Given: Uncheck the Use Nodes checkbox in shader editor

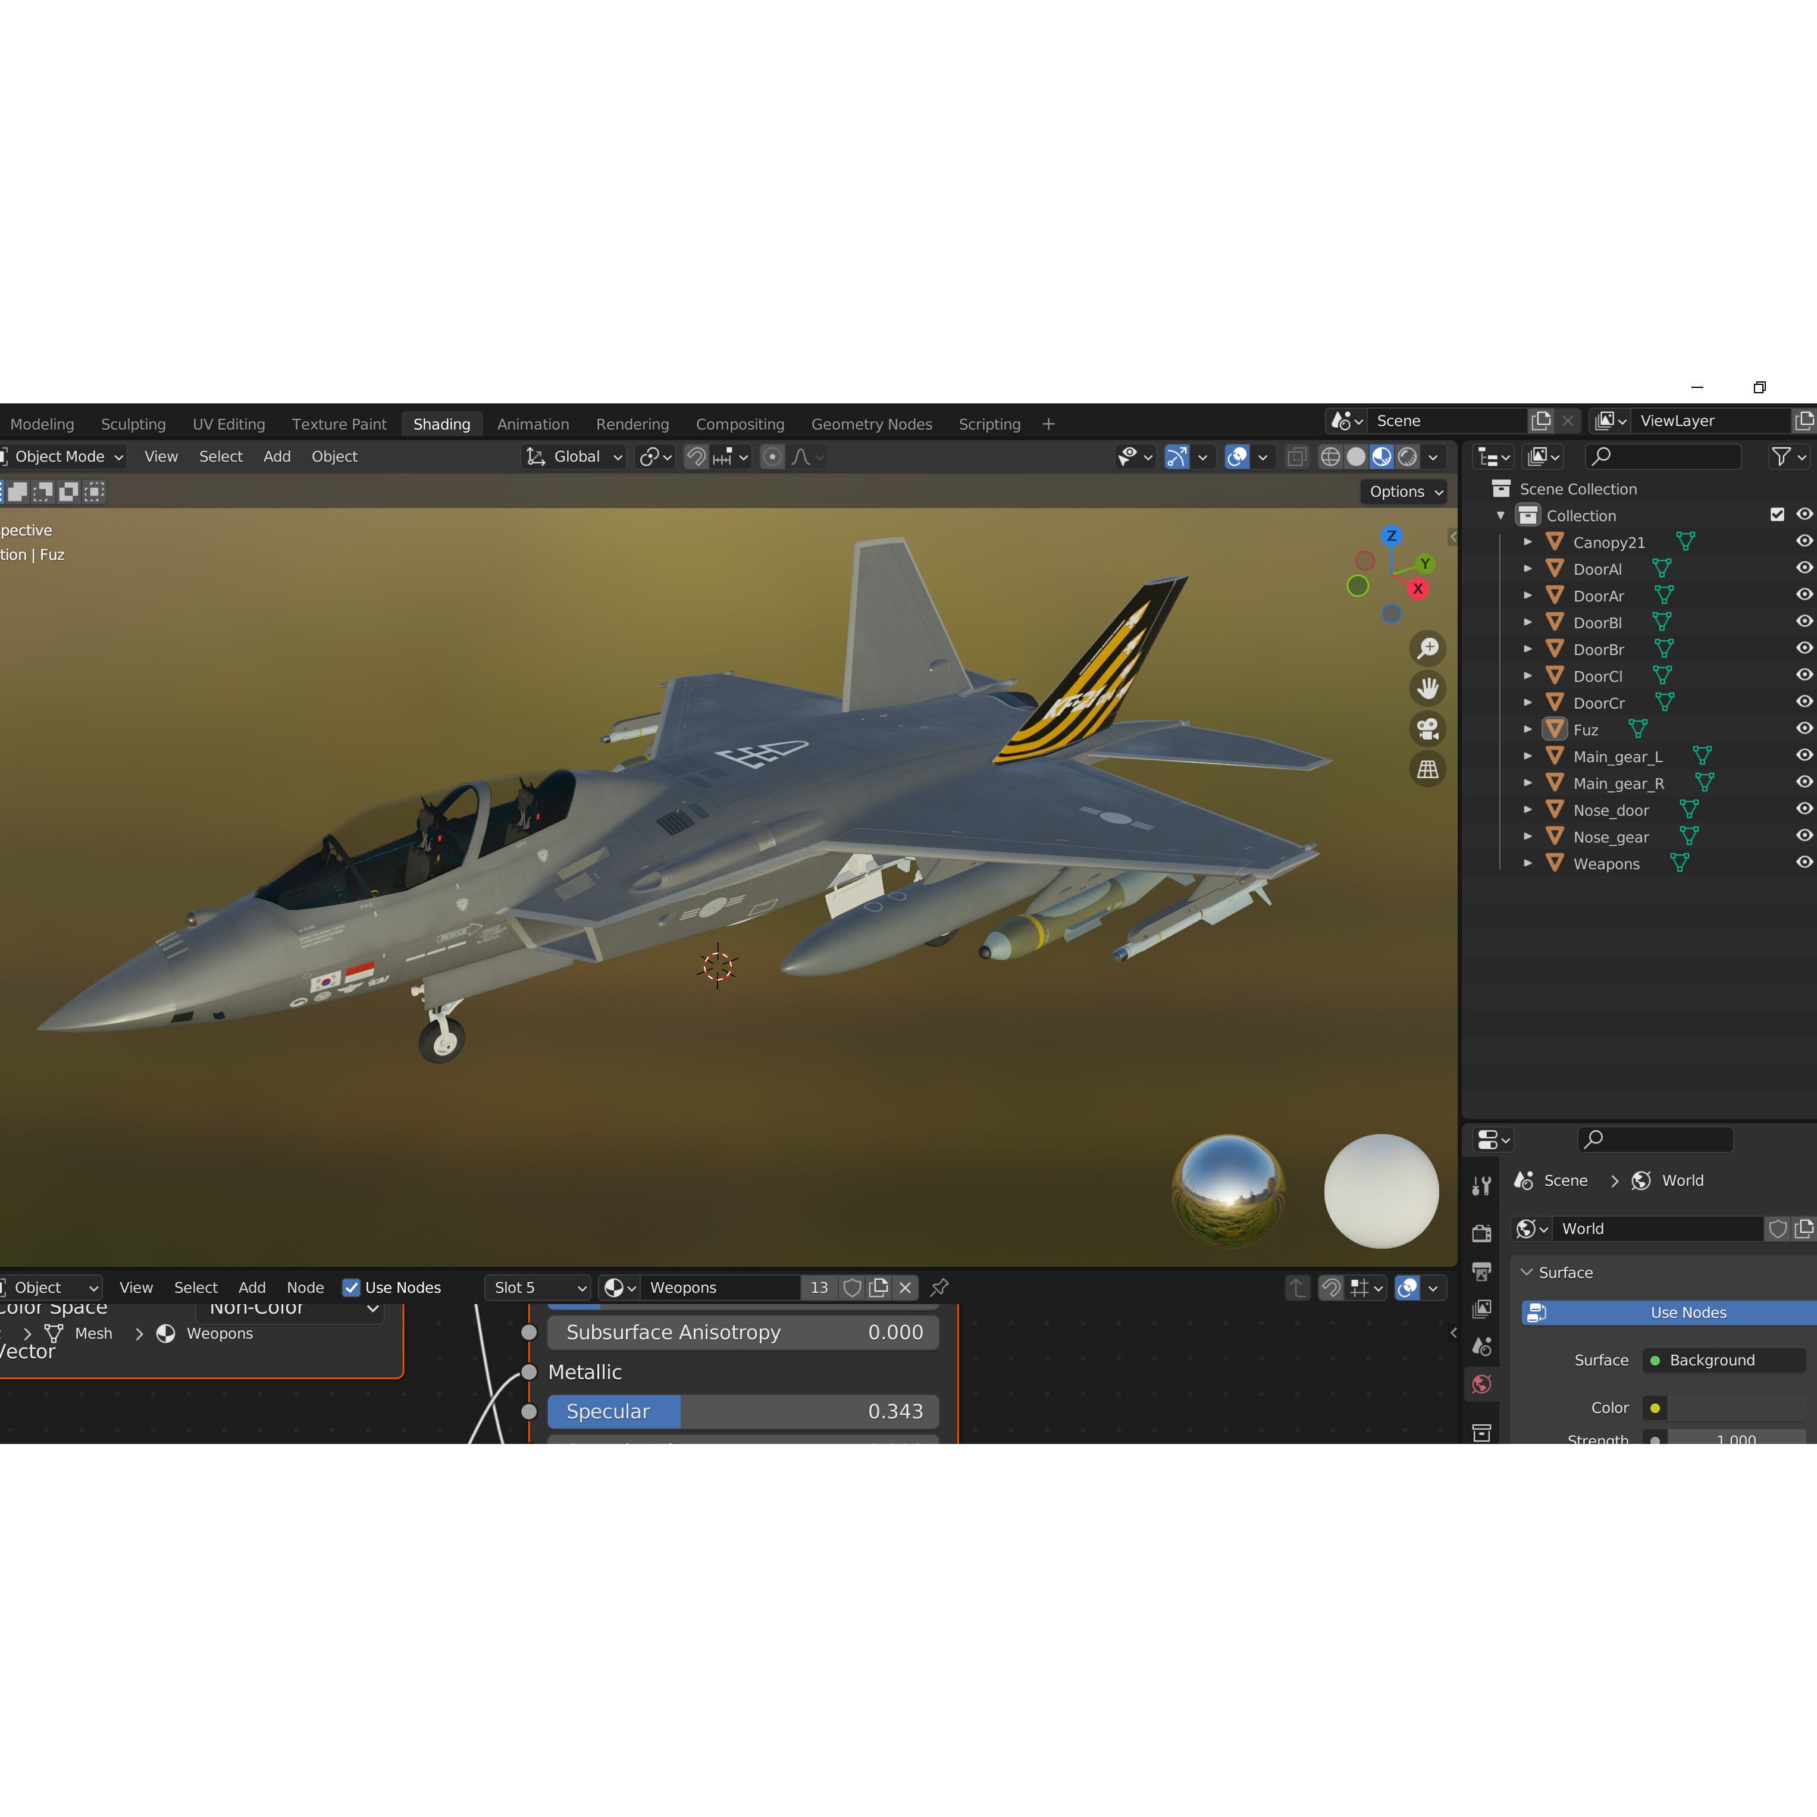Looking at the screenshot, I should (353, 1287).
